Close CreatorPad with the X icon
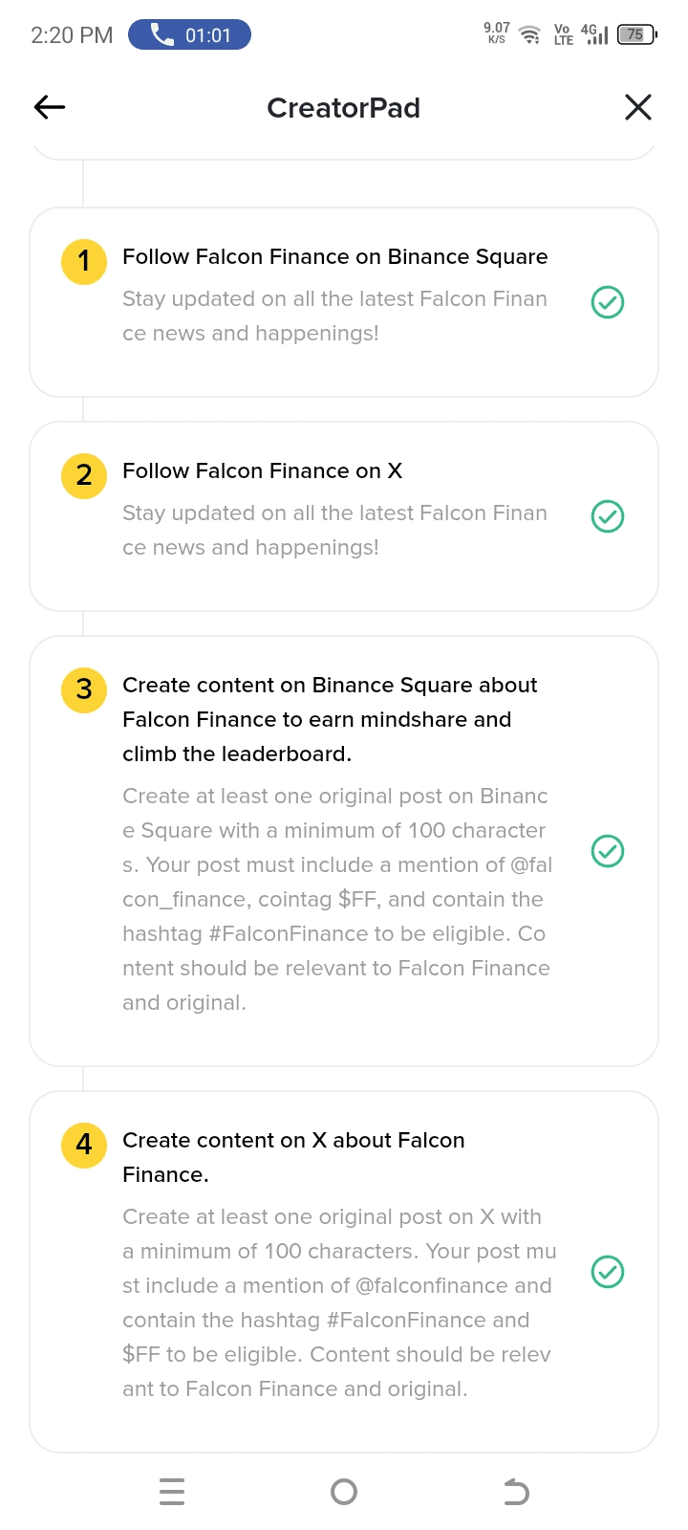 coord(638,107)
